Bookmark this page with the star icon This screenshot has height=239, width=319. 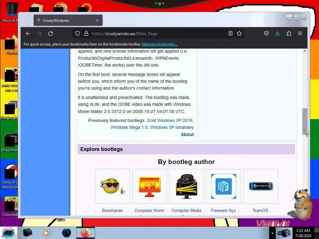click(x=239, y=34)
